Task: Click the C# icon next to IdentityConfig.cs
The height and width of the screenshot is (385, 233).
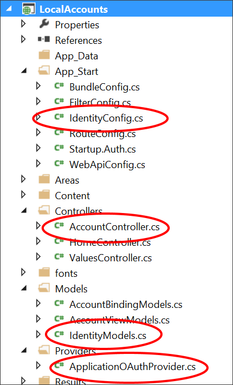Action: point(59,117)
